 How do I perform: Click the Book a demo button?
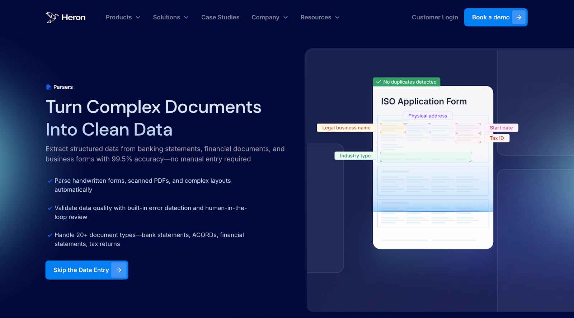click(x=496, y=17)
